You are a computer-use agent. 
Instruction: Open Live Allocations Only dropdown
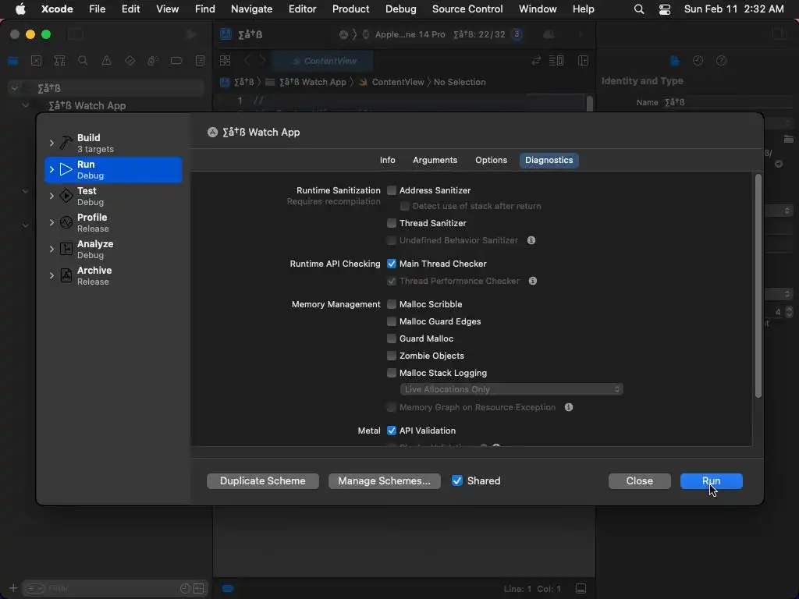coord(511,390)
